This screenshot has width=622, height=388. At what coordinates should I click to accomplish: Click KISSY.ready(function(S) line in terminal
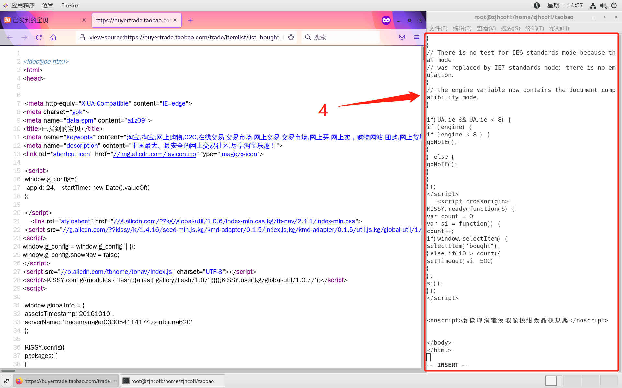(470, 209)
